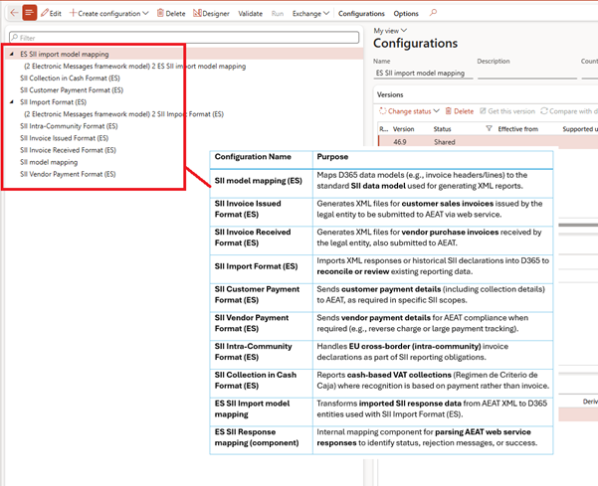Screen dimensions: 598x486
Task: Switch to the Options tab
Action: [x=406, y=13]
